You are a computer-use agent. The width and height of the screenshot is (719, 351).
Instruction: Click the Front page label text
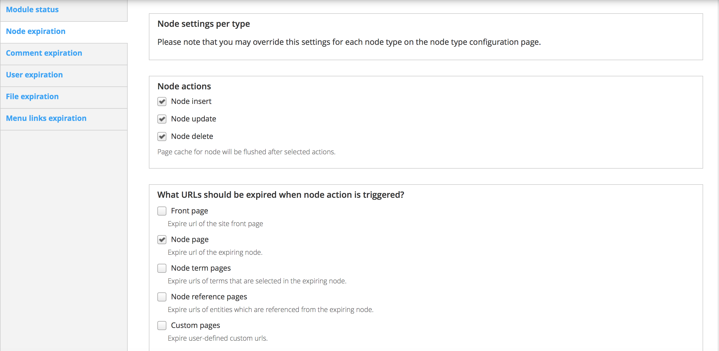(189, 211)
